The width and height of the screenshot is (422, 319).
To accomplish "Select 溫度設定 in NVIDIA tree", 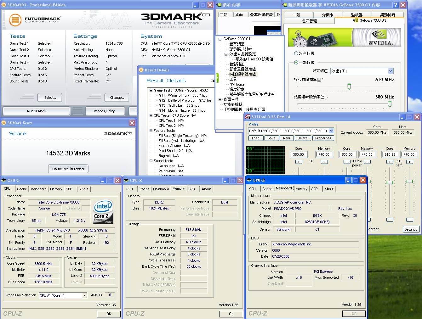I will click(x=237, y=89).
